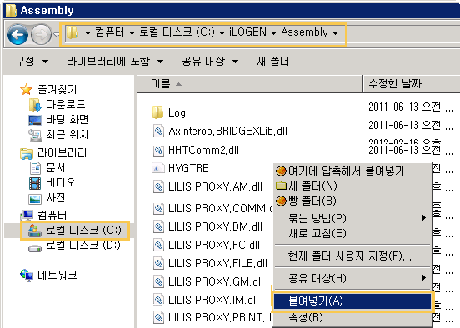Select LILIS.PROXY.DM.dll file
The height and width of the screenshot is (328, 460).
(x=207, y=227)
